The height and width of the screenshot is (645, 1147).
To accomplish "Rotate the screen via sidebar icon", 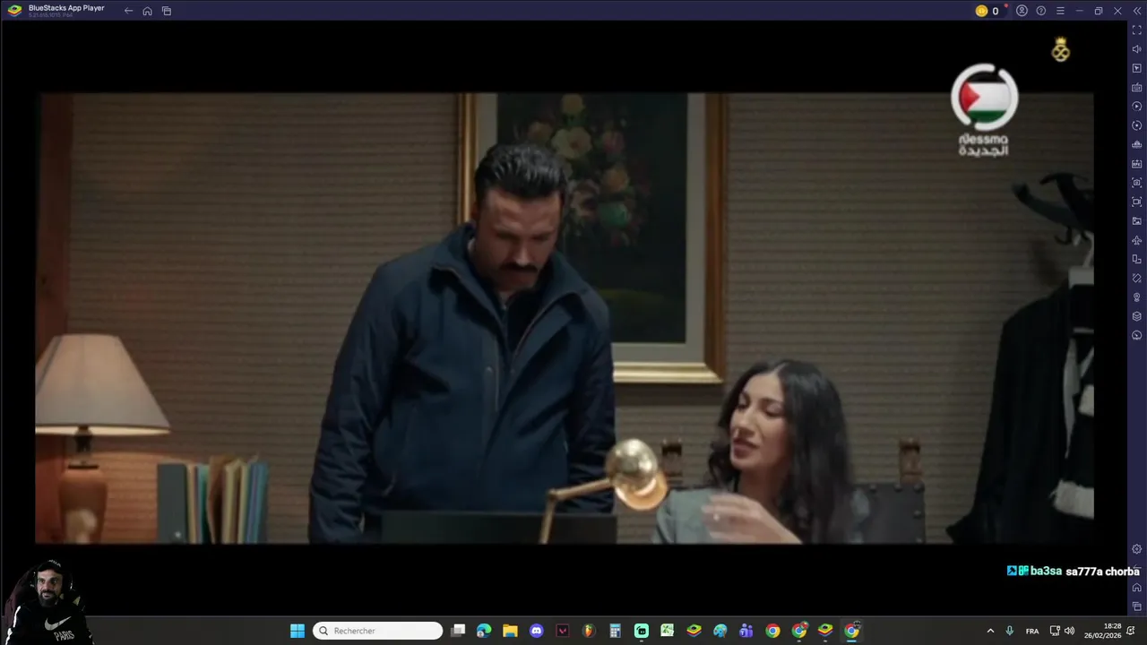I will coord(1137,259).
